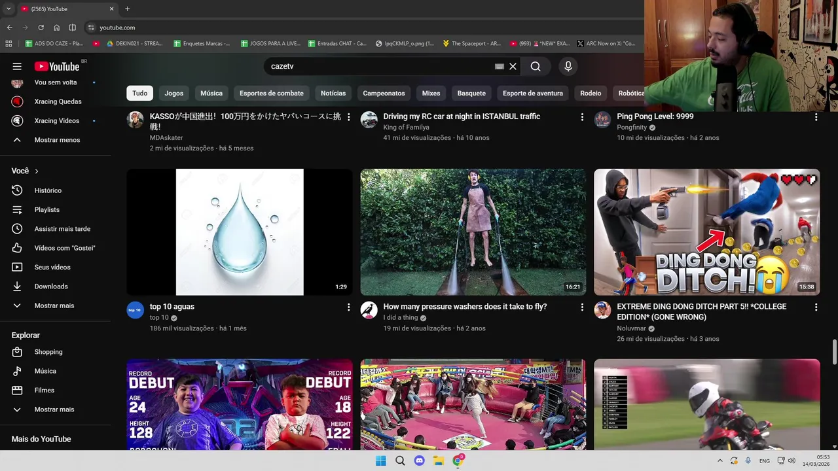Go to the YouTube logo home link

point(57,66)
